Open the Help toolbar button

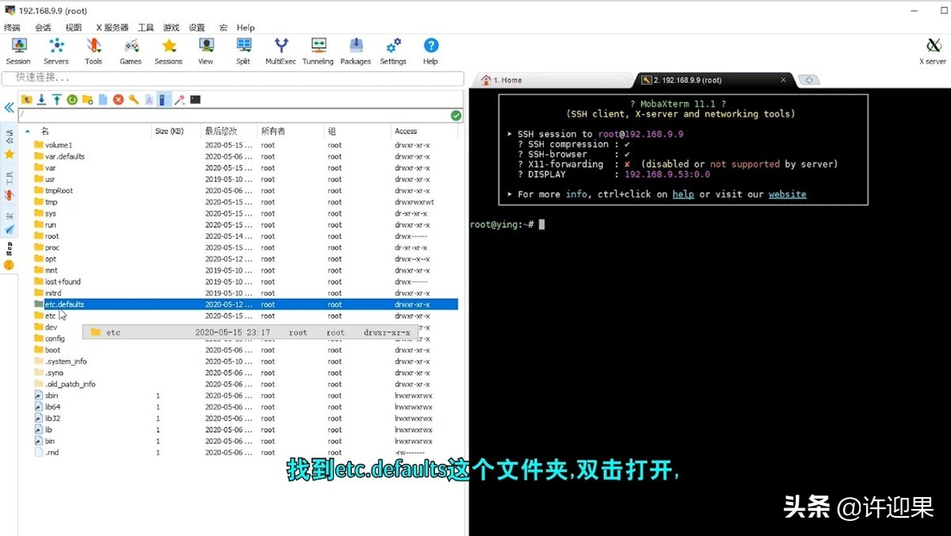point(430,51)
